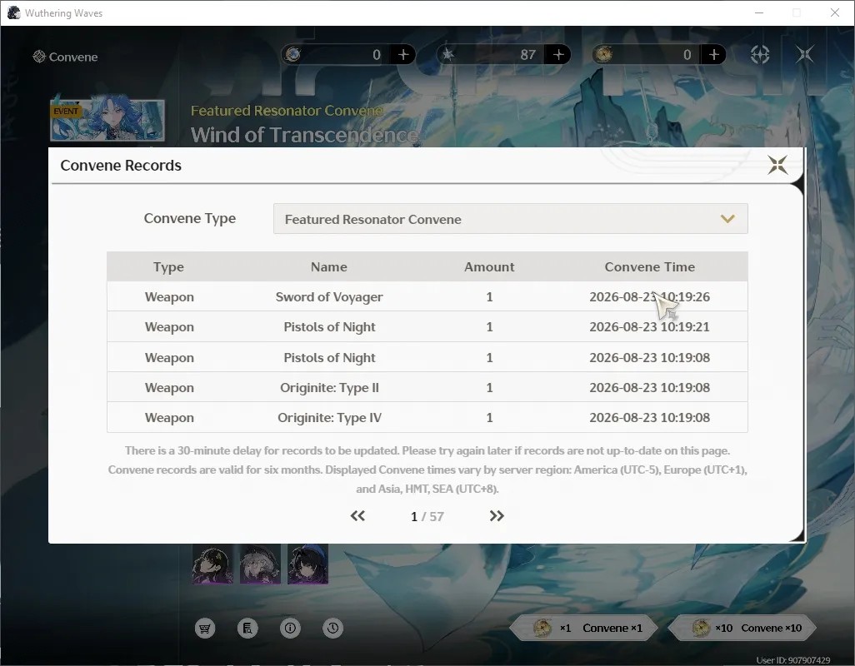Expand the dropdown with the golden chevron

(x=727, y=219)
